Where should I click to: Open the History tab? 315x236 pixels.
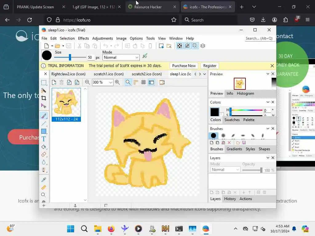coord(230,199)
